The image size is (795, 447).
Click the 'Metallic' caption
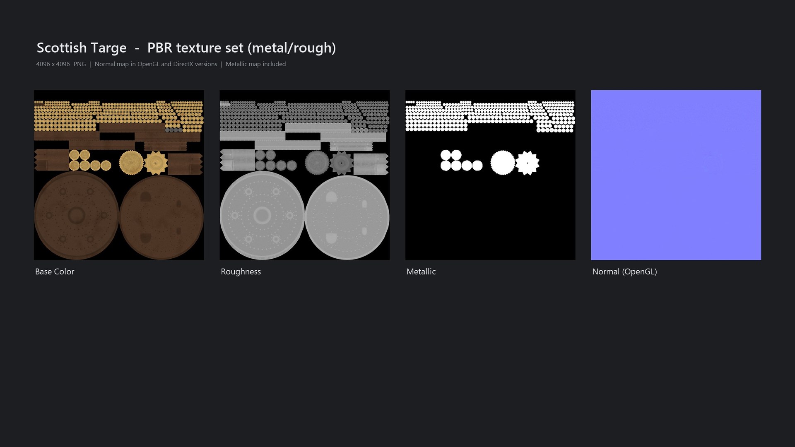(421, 272)
